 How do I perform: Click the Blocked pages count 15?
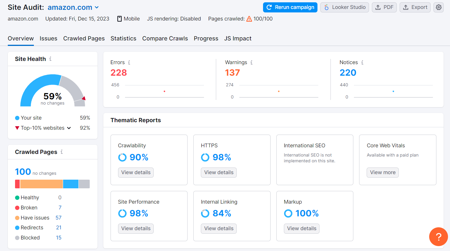point(59,238)
